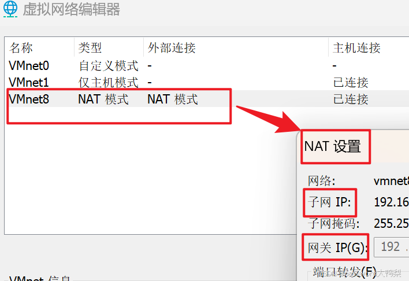Click the 子网 IP label in NAT settings
The height and width of the screenshot is (281, 409).
tap(330, 202)
